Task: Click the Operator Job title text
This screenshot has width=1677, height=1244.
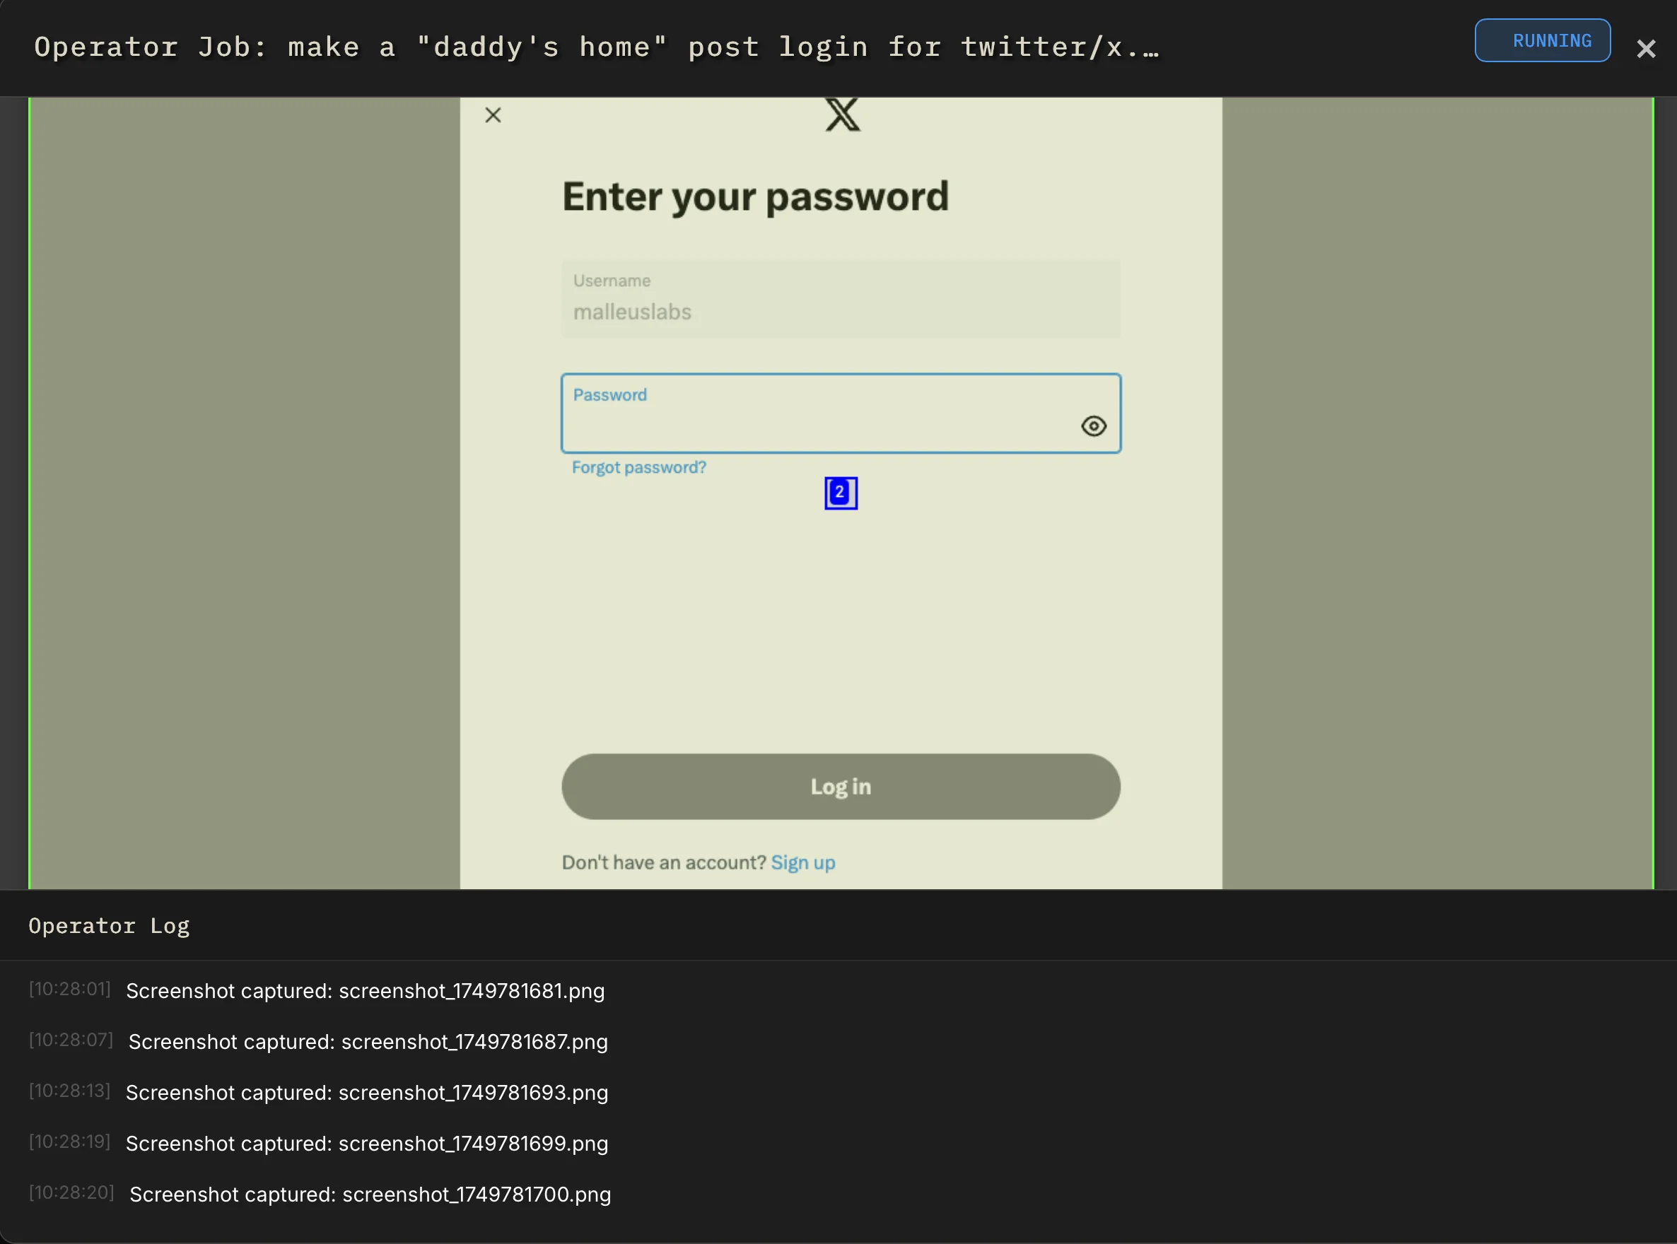Action: (597, 47)
